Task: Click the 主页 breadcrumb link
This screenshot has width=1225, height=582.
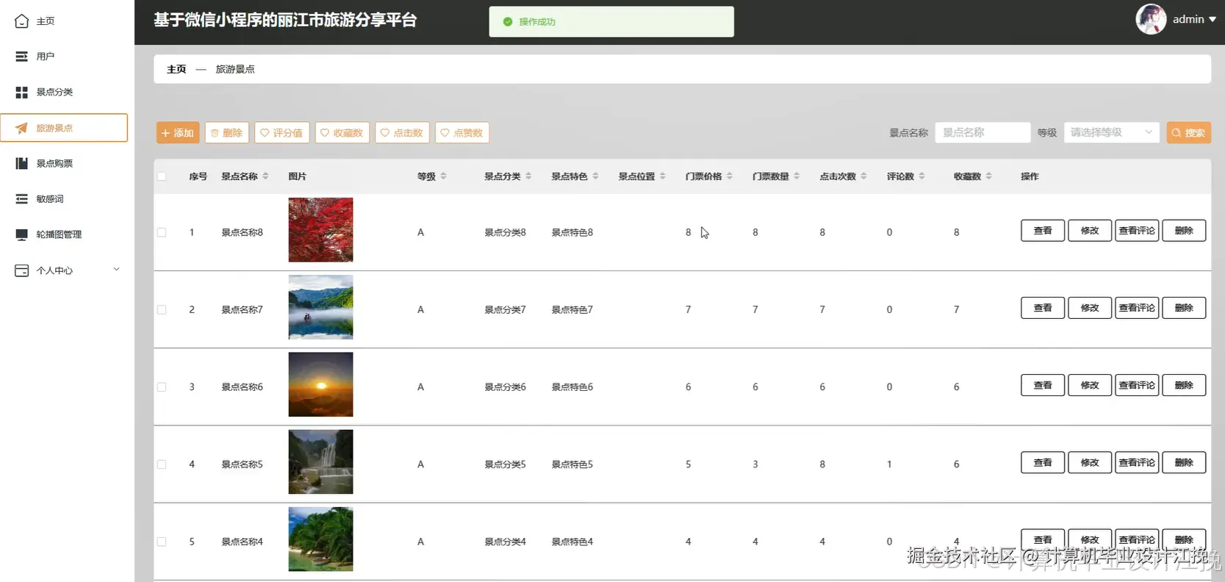Action: pos(176,69)
